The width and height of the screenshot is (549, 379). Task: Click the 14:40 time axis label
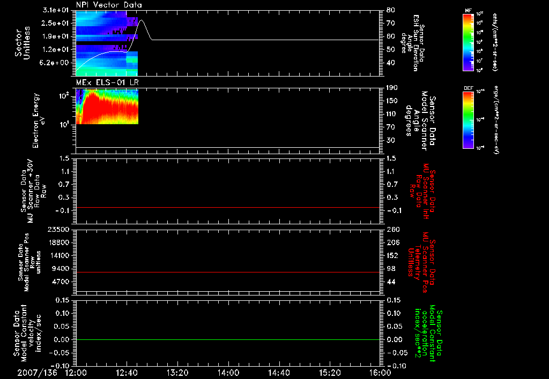(279, 373)
